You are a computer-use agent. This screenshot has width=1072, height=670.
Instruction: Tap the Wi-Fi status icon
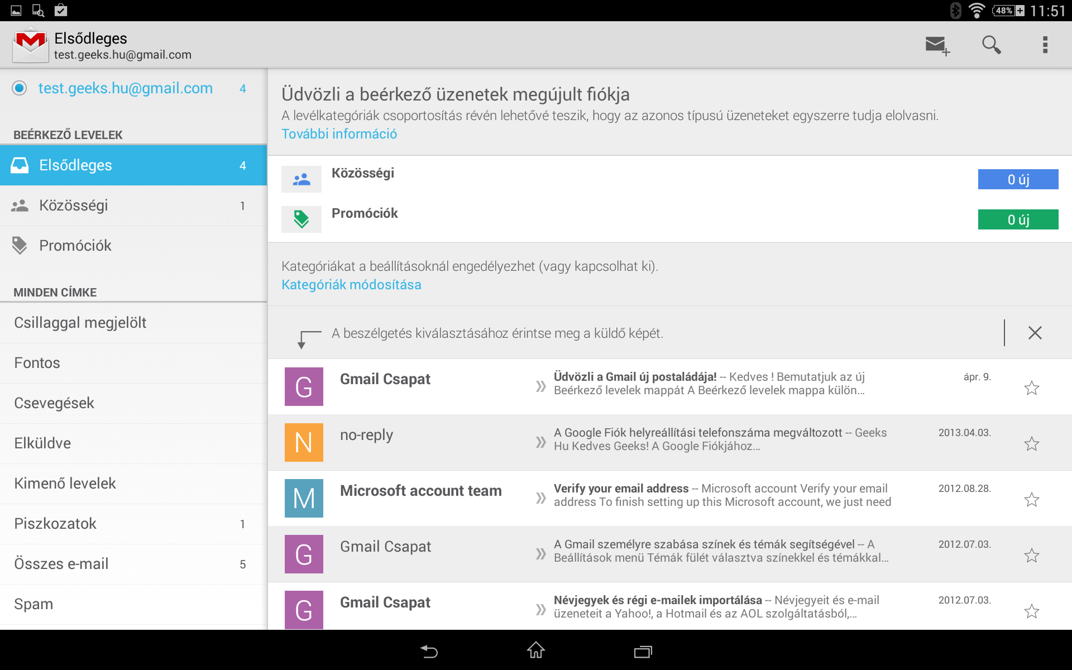(x=977, y=11)
